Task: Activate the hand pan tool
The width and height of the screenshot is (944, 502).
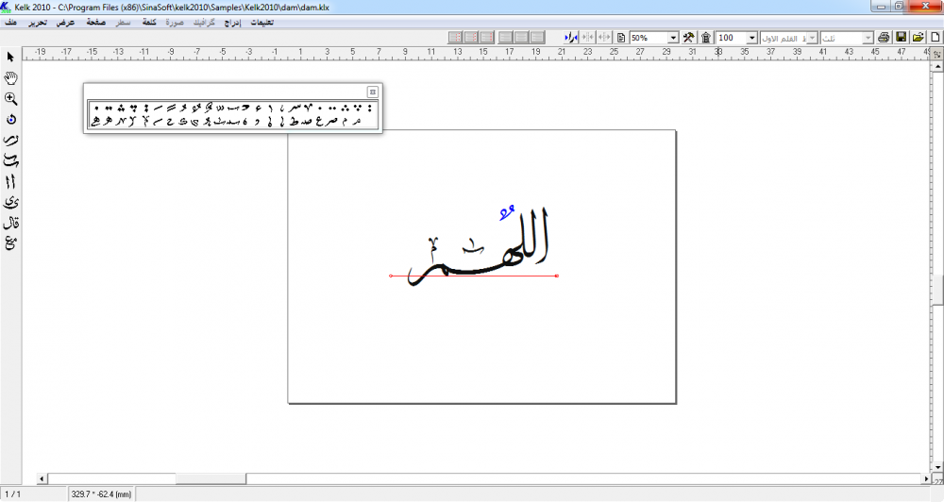Action: point(11,77)
